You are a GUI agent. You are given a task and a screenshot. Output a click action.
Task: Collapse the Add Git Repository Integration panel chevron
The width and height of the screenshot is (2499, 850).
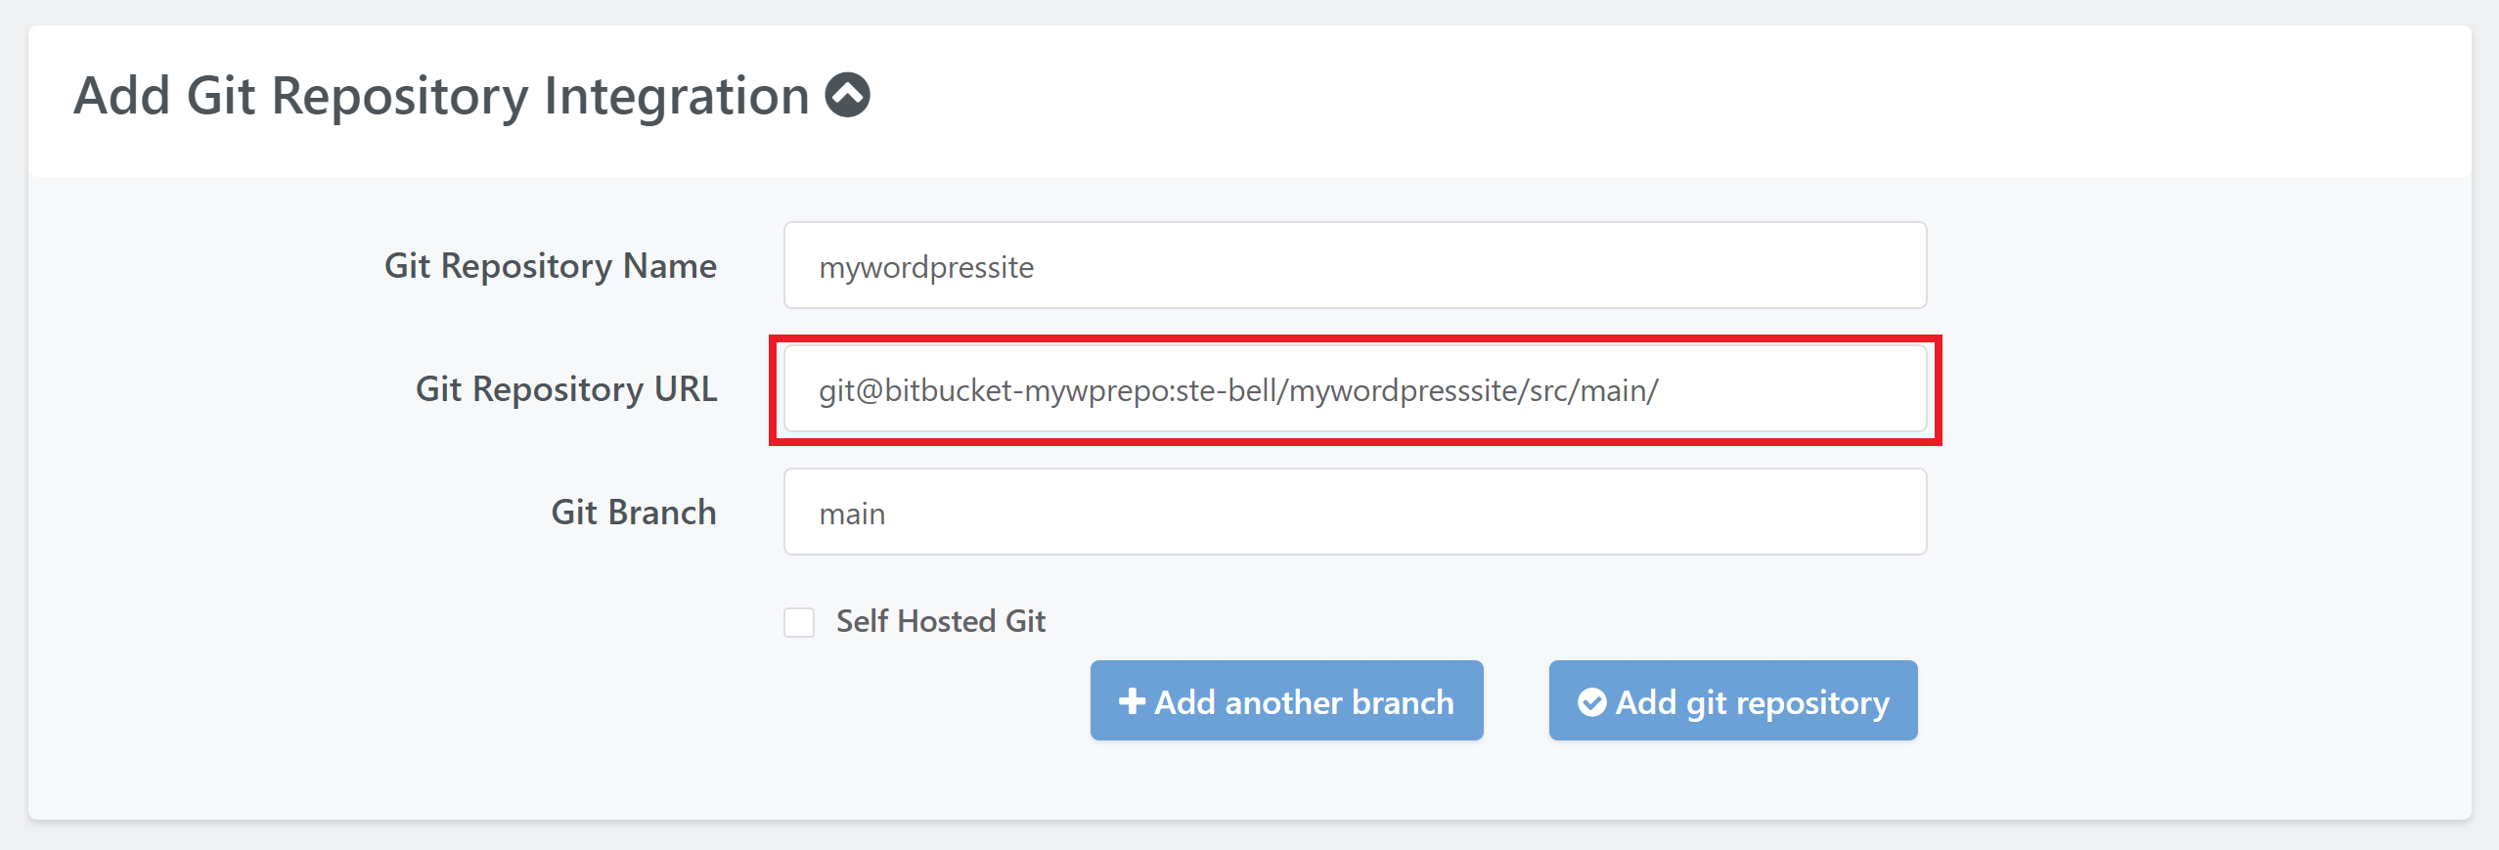point(847,96)
